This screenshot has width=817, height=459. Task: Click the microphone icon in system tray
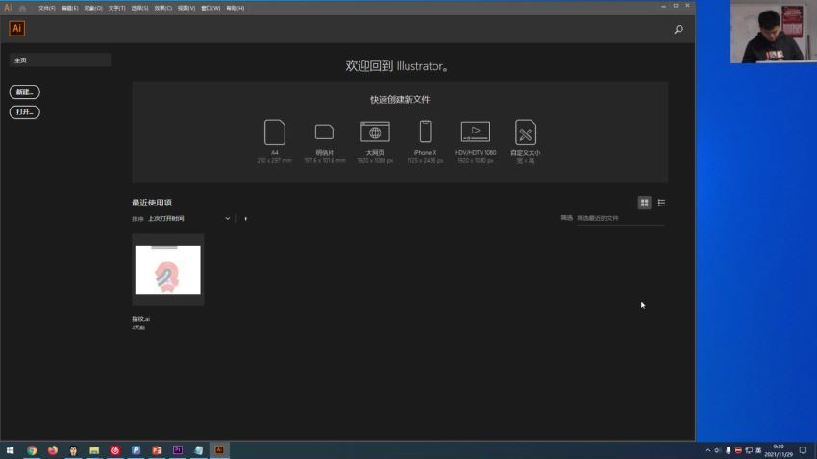pos(728,450)
